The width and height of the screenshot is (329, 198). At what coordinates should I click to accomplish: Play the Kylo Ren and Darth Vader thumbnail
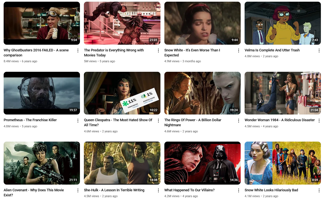[x=202, y=163]
